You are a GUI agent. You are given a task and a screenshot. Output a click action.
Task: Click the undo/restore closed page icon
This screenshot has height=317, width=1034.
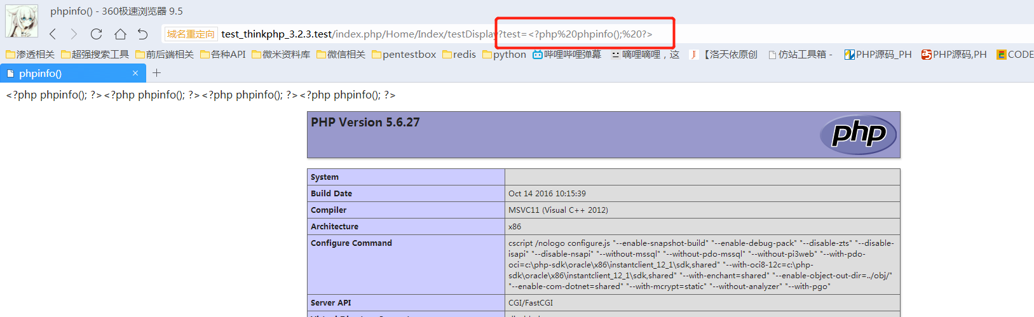143,34
